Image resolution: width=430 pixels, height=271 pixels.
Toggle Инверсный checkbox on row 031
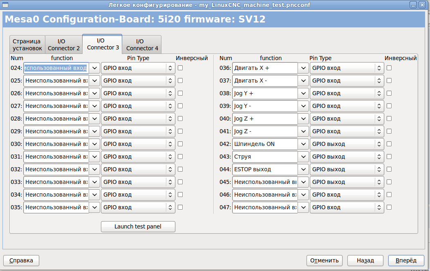[x=180, y=157]
